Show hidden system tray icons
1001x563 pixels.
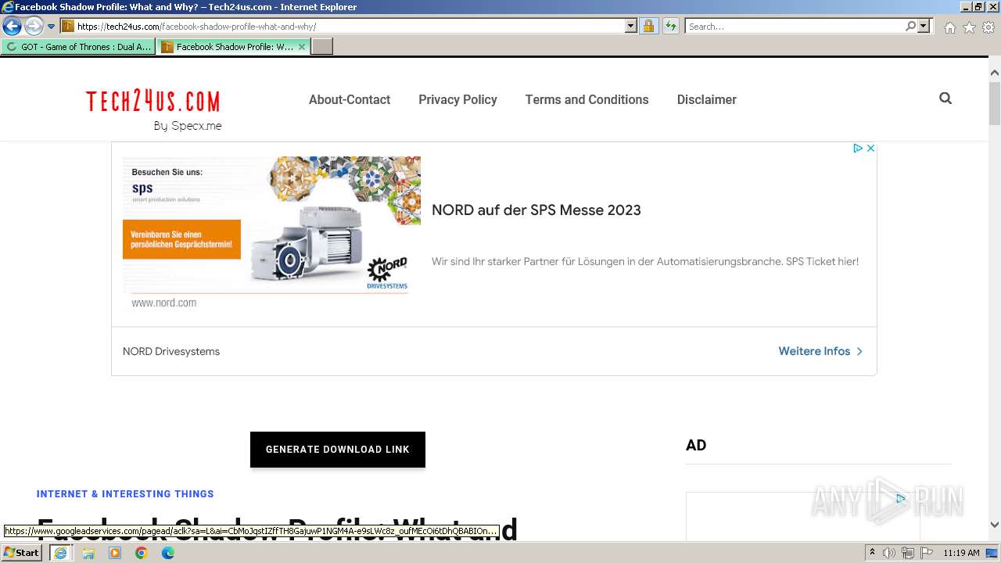[x=872, y=553]
